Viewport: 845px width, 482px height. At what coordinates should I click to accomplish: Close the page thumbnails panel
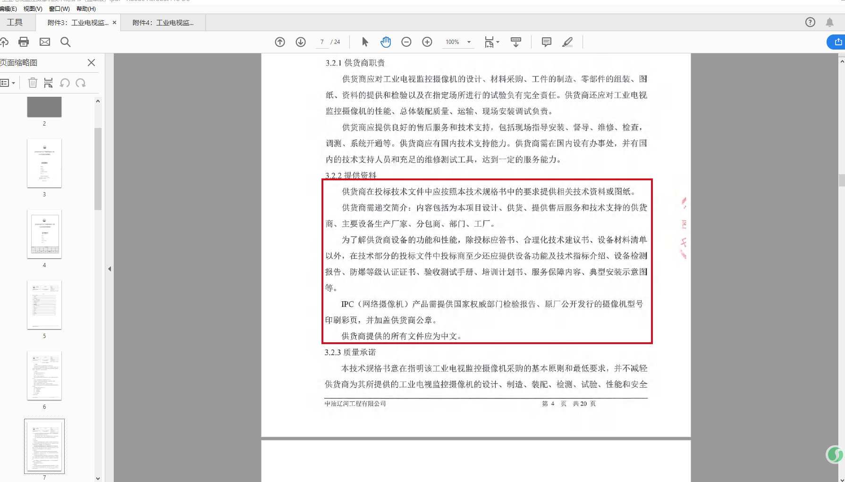[x=91, y=62]
